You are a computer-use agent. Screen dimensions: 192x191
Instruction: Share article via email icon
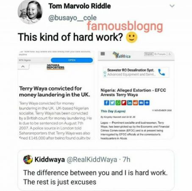pyautogui.click(x=141, y=103)
